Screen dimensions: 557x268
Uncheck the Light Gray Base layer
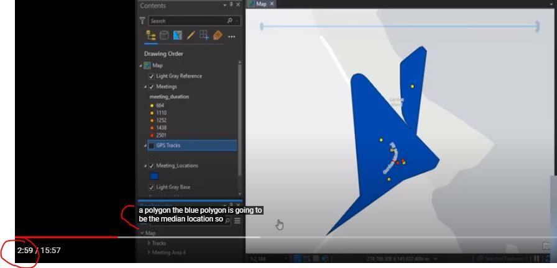coord(151,187)
